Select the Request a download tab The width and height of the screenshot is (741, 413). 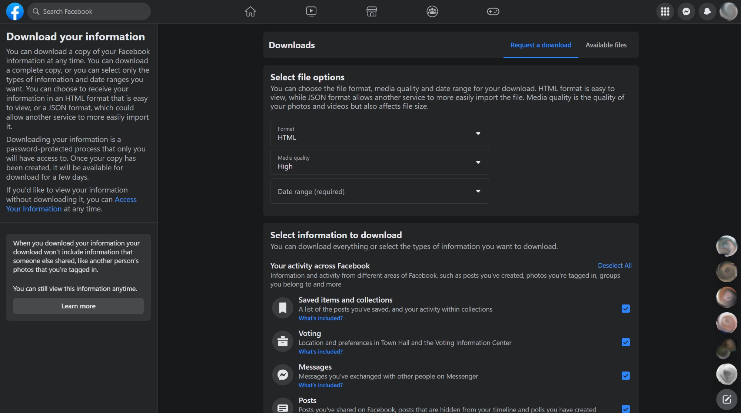point(541,45)
